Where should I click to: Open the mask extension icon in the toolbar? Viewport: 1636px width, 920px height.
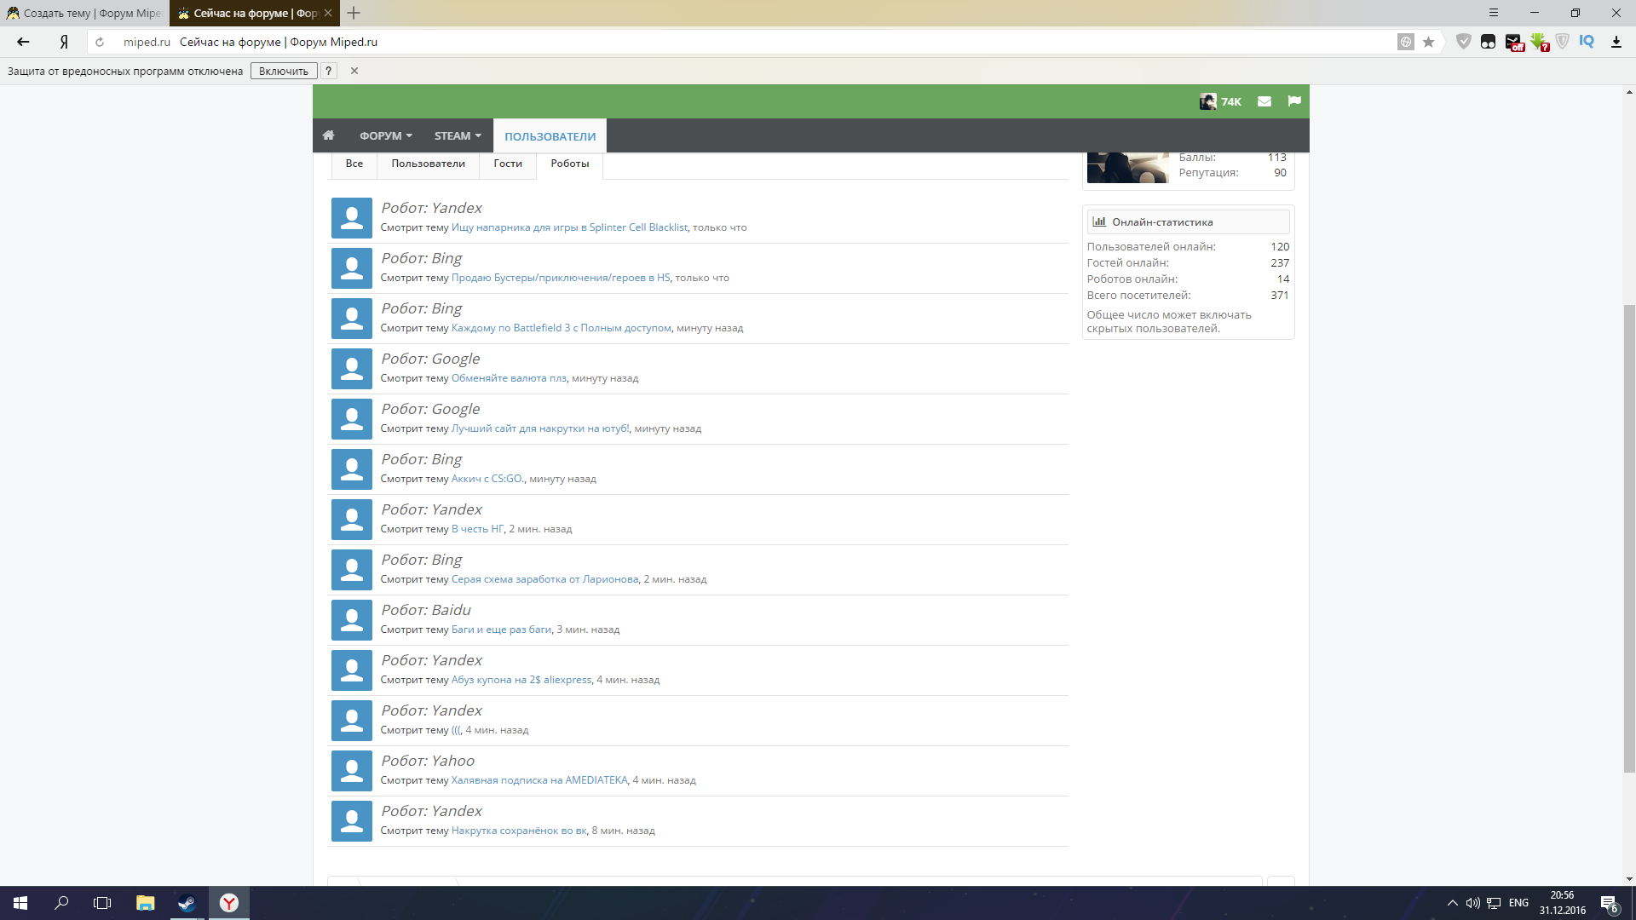tap(1488, 42)
